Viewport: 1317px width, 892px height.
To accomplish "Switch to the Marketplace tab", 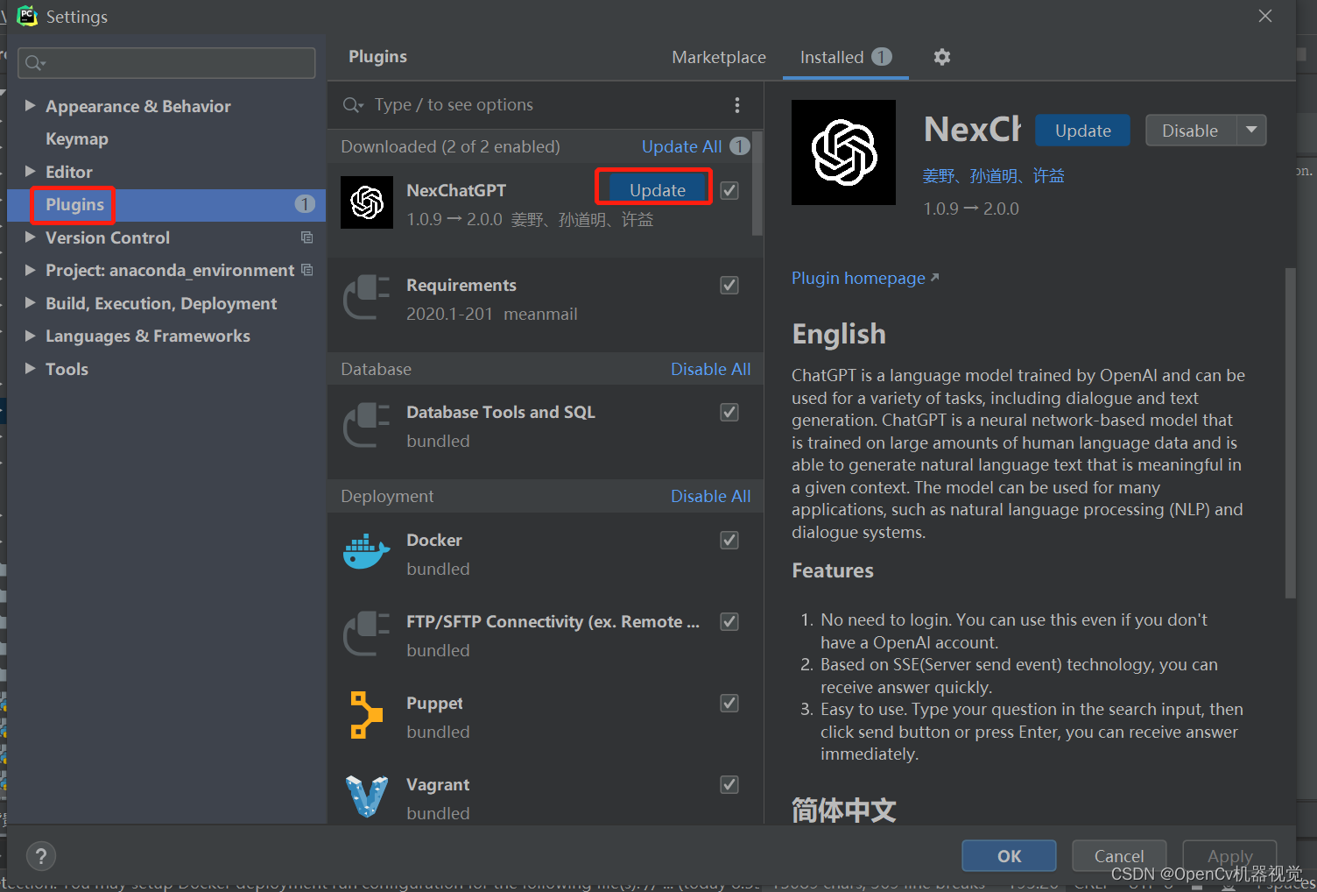I will (x=719, y=57).
